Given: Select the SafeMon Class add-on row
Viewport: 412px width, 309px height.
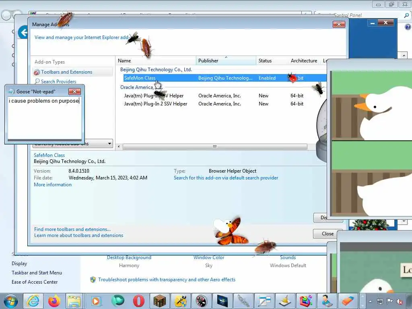Looking at the screenshot, I should coord(225,78).
